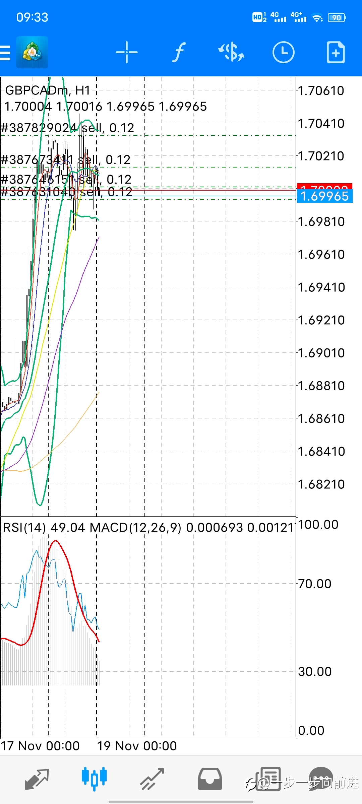Tap the 19 Nov 00:00 time label
Screen dimensions: 362x804
click(x=137, y=746)
